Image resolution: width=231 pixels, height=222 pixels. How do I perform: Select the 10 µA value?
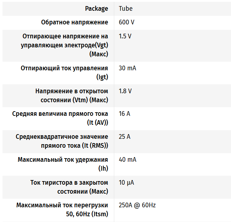[126, 183]
